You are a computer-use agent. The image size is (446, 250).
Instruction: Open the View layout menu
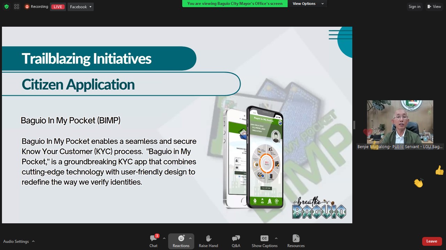click(434, 7)
